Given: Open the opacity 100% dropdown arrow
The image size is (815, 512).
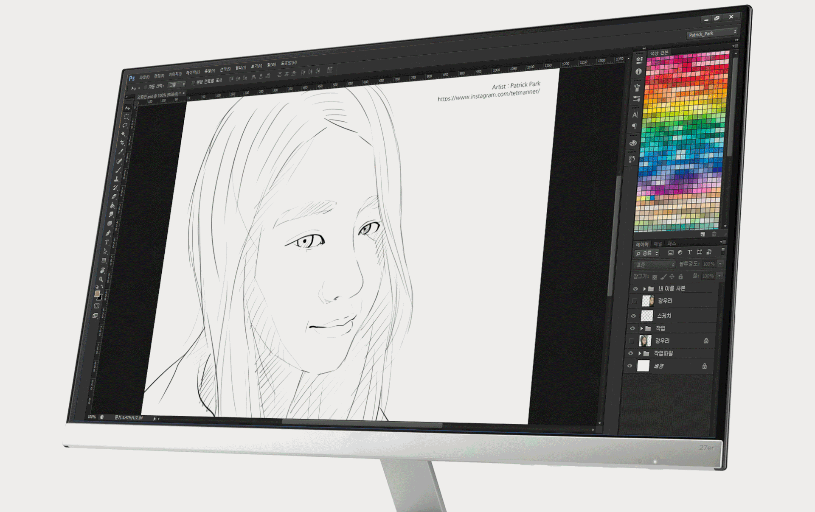Looking at the screenshot, I should tap(720, 263).
